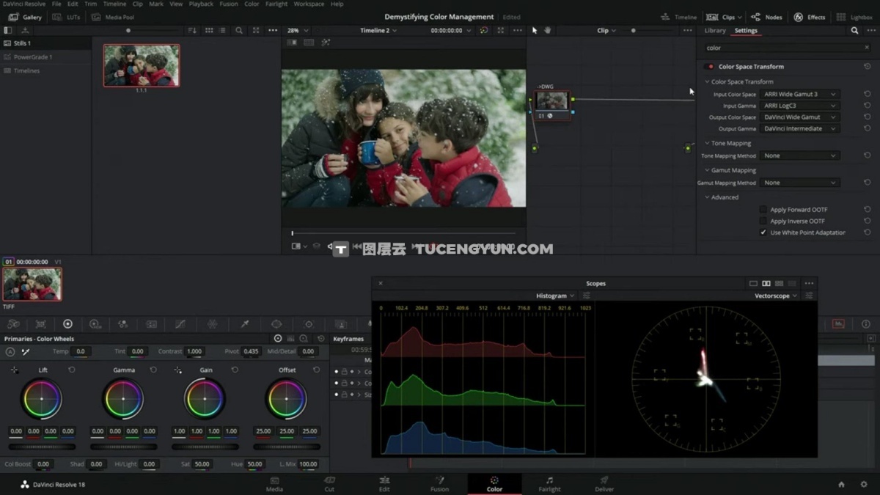Open the Input Color Space dropdown
Screen dimensions: 880x495
[800, 94]
